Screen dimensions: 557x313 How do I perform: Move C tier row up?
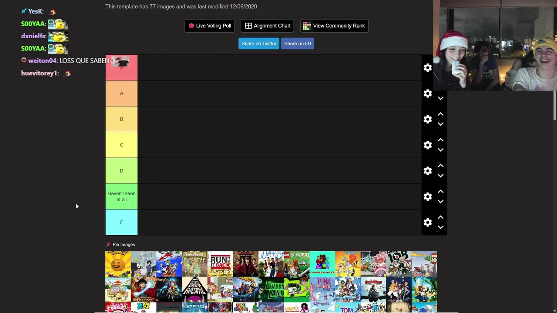[440, 140]
